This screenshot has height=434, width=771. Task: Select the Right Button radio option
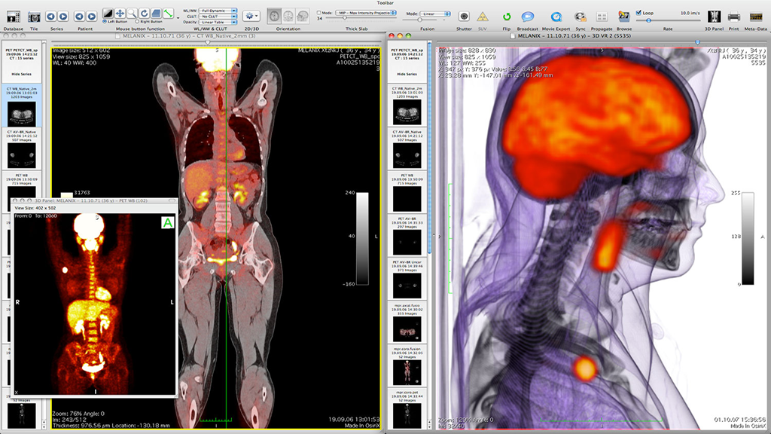[136, 21]
